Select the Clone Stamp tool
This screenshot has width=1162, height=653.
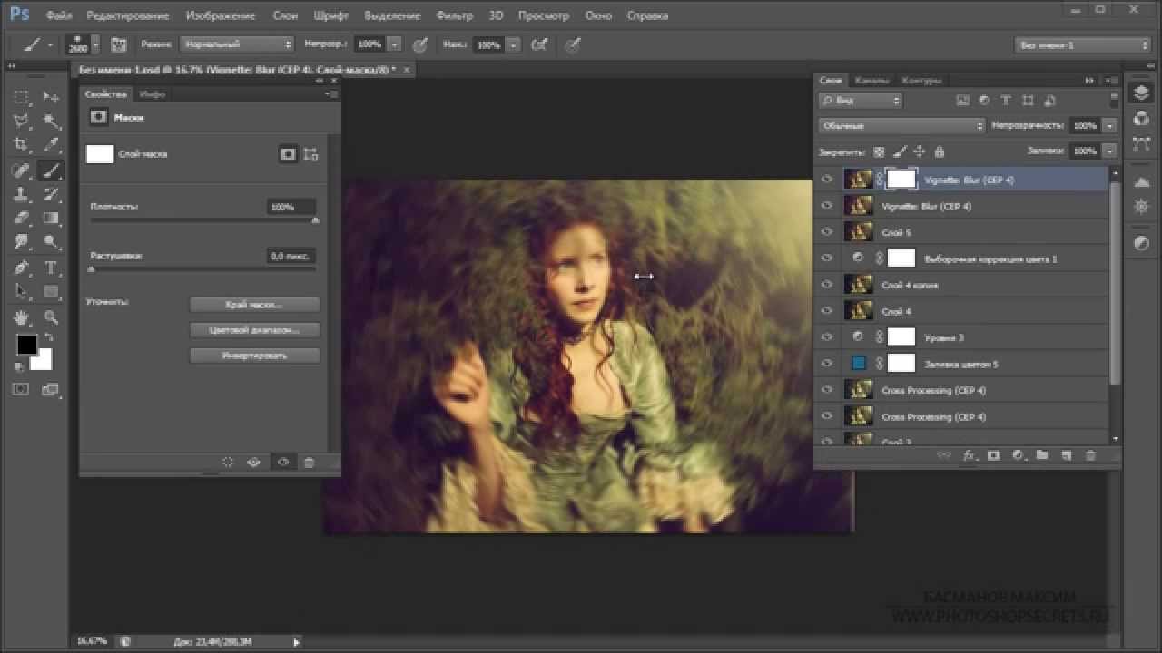coord(21,194)
